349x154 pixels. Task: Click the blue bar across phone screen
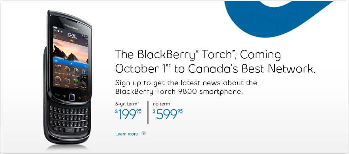pyautogui.click(x=71, y=61)
